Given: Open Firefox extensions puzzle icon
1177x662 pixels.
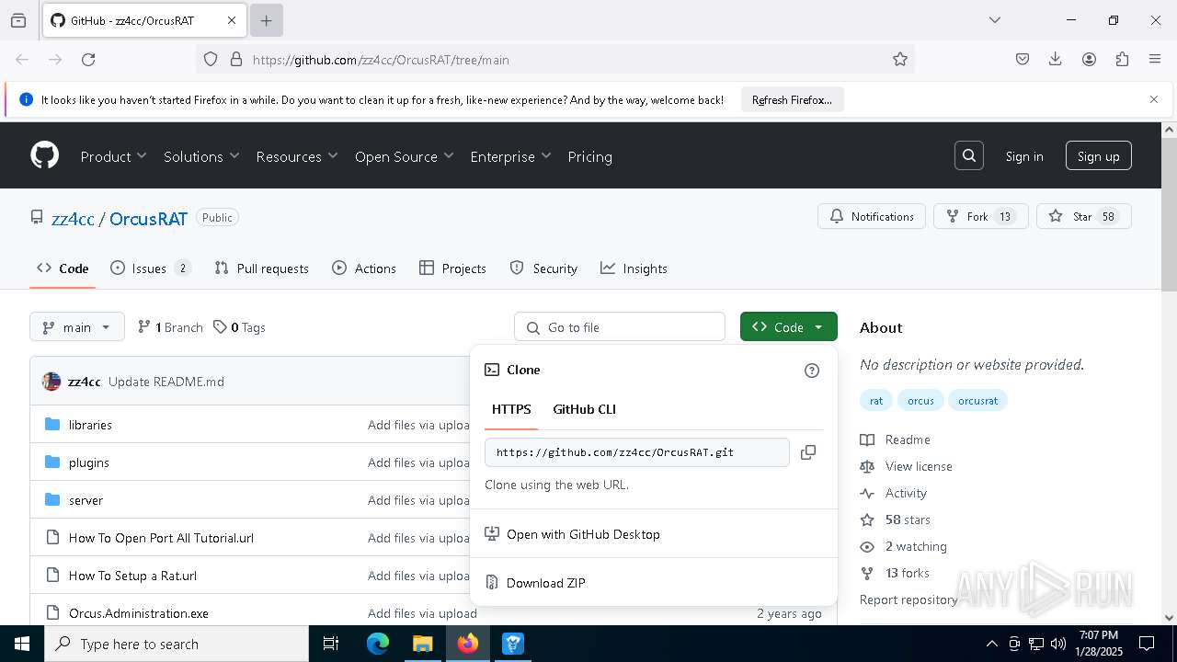Looking at the screenshot, I should pyautogui.click(x=1122, y=60).
